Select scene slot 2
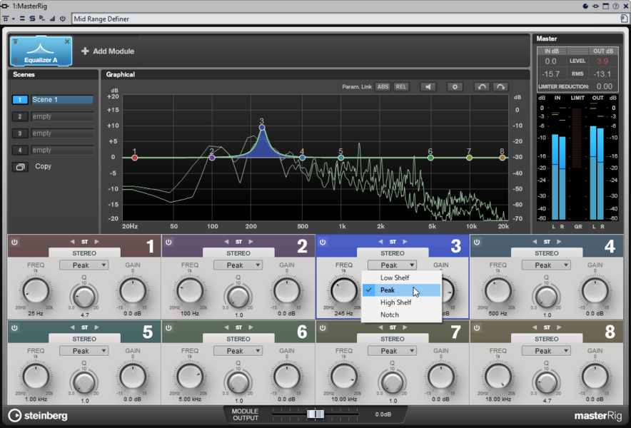 click(20, 117)
